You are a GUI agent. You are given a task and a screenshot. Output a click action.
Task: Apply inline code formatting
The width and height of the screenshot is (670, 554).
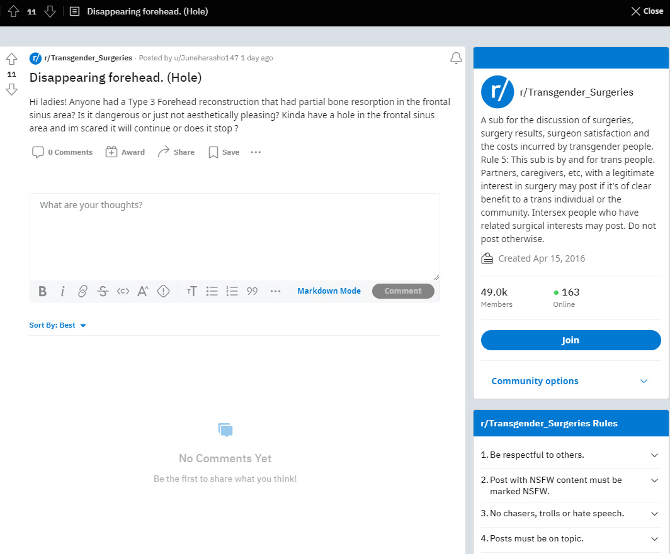123,291
